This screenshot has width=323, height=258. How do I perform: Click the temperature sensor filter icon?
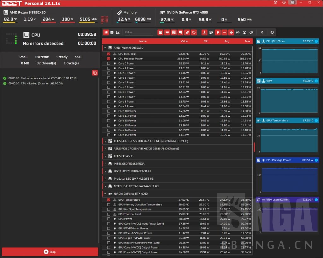point(204,32)
